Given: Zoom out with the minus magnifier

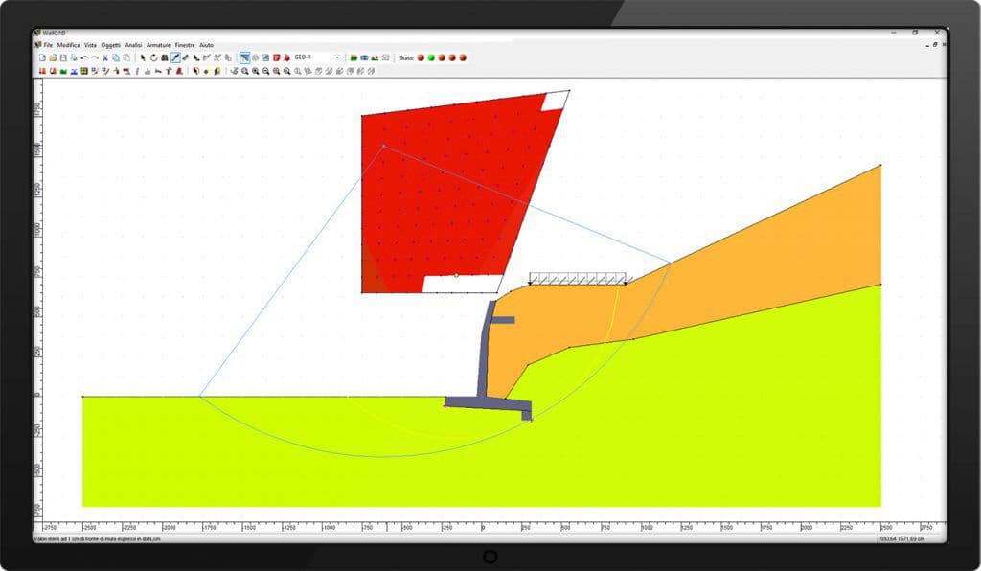Looking at the screenshot, I should coord(266,71).
